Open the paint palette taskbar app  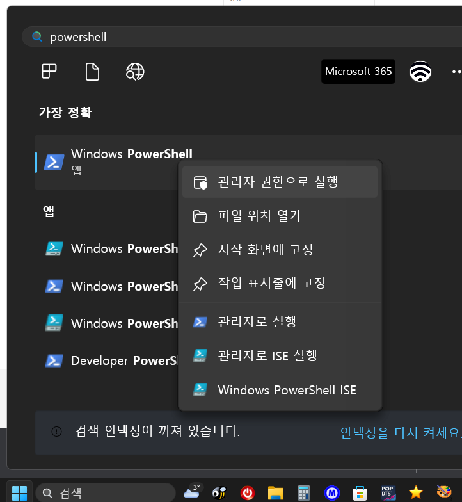(444, 492)
